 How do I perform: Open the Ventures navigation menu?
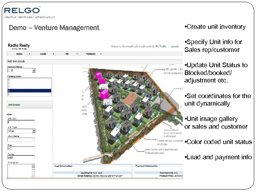pos(91,54)
